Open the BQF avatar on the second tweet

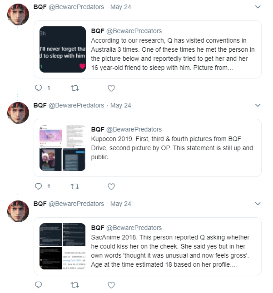(18, 113)
